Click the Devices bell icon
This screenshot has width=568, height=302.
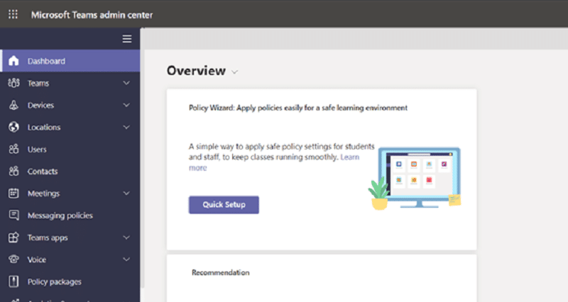13,105
